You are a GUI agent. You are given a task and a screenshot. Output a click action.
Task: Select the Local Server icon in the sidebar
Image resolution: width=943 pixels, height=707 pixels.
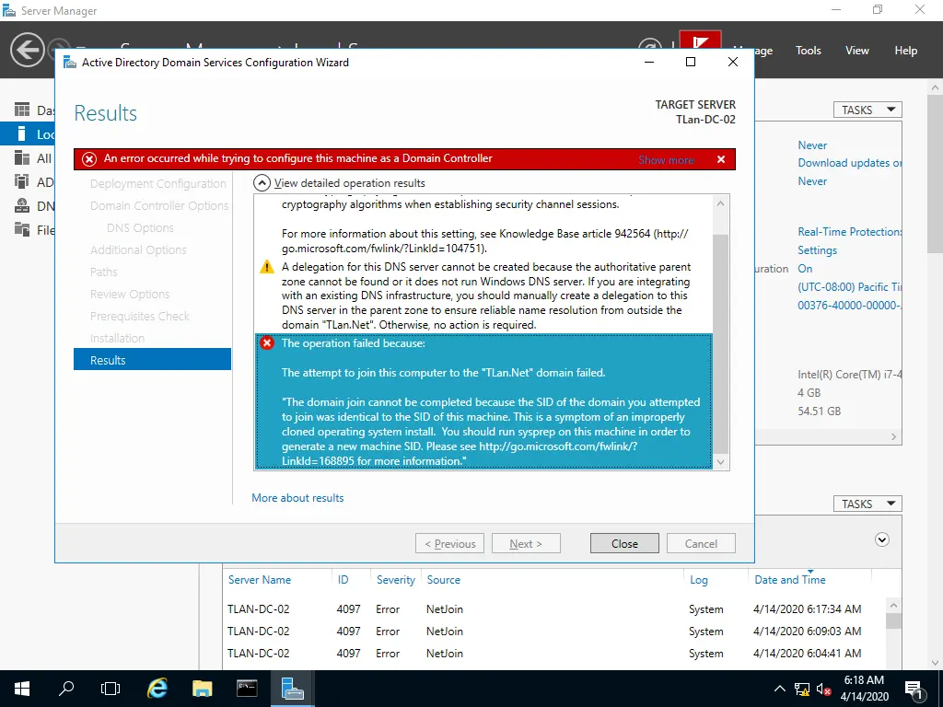[x=22, y=133]
